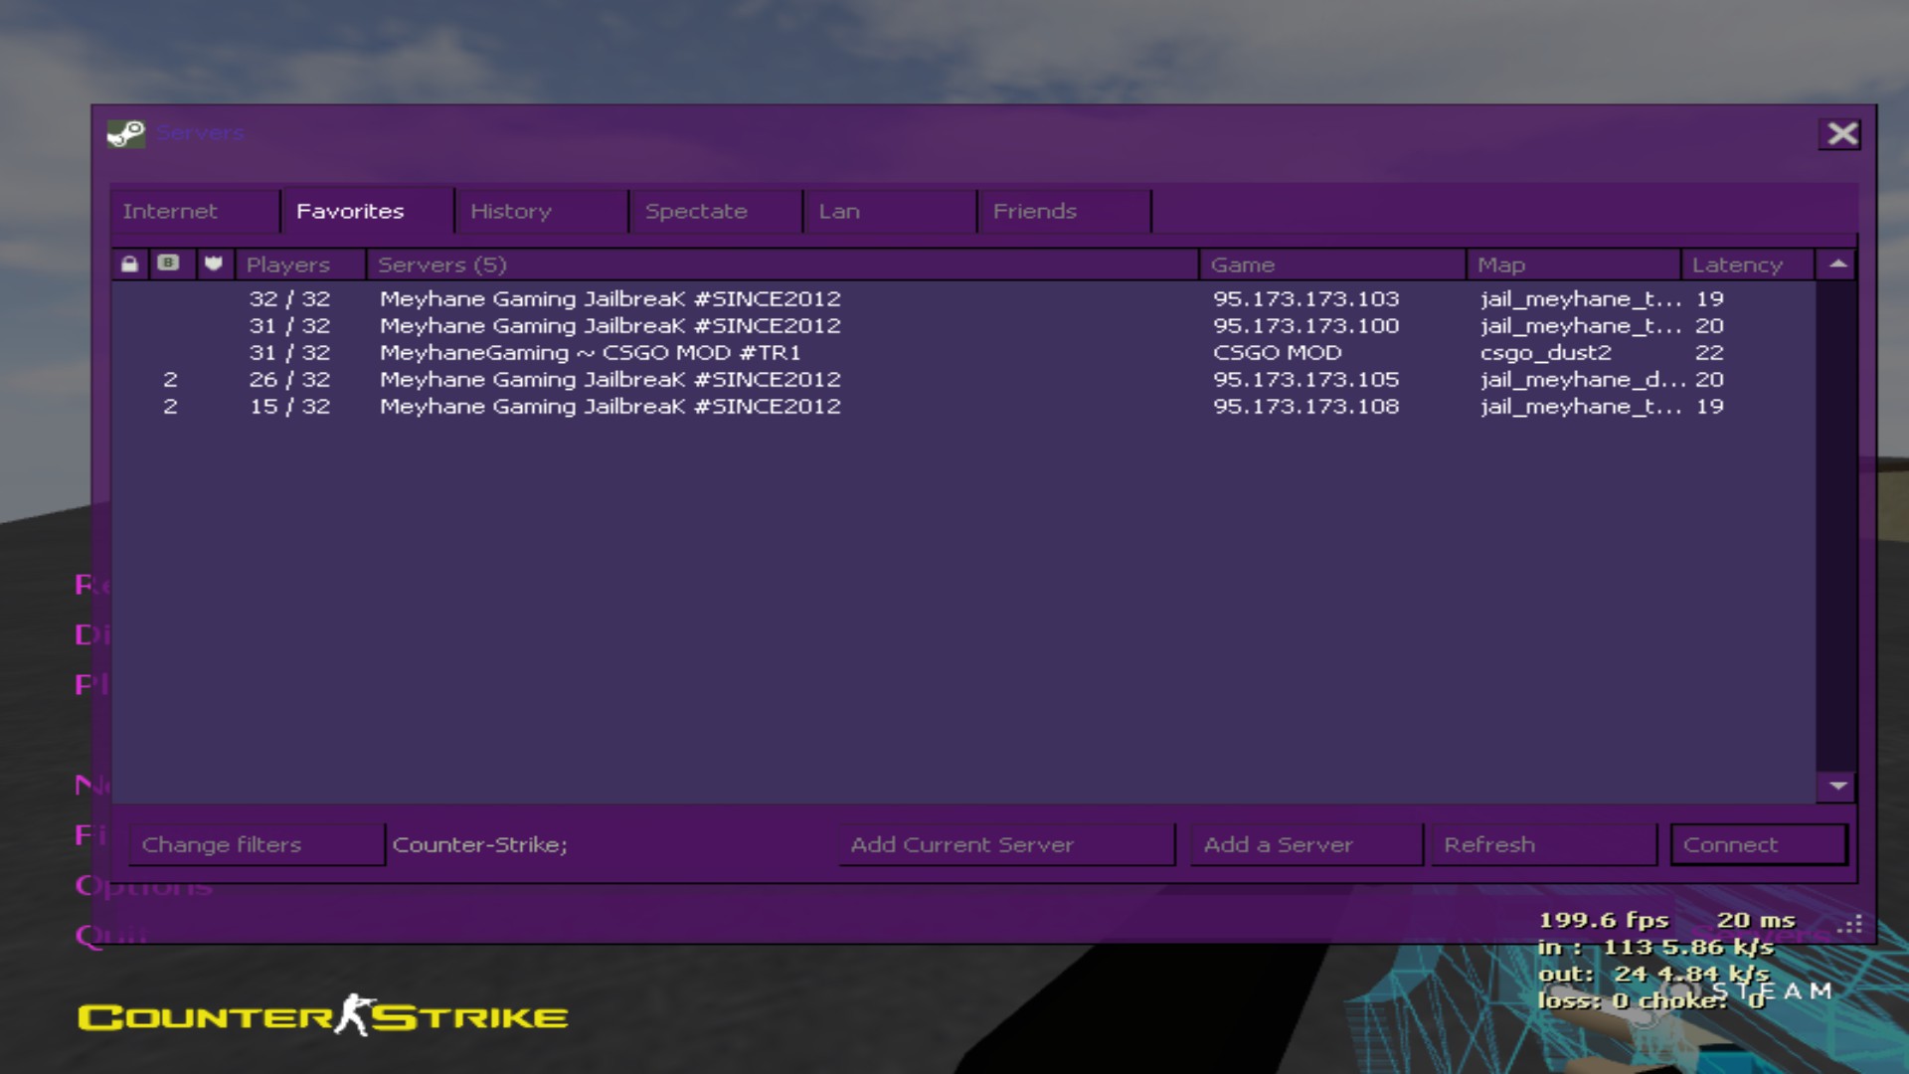Click the csgo_dust2 map cell
The width and height of the screenshot is (1909, 1074).
coord(1545,353)
